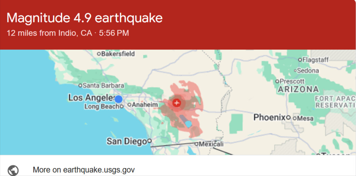
Task: Select the Mesa city marker
Action: (295, 118)
